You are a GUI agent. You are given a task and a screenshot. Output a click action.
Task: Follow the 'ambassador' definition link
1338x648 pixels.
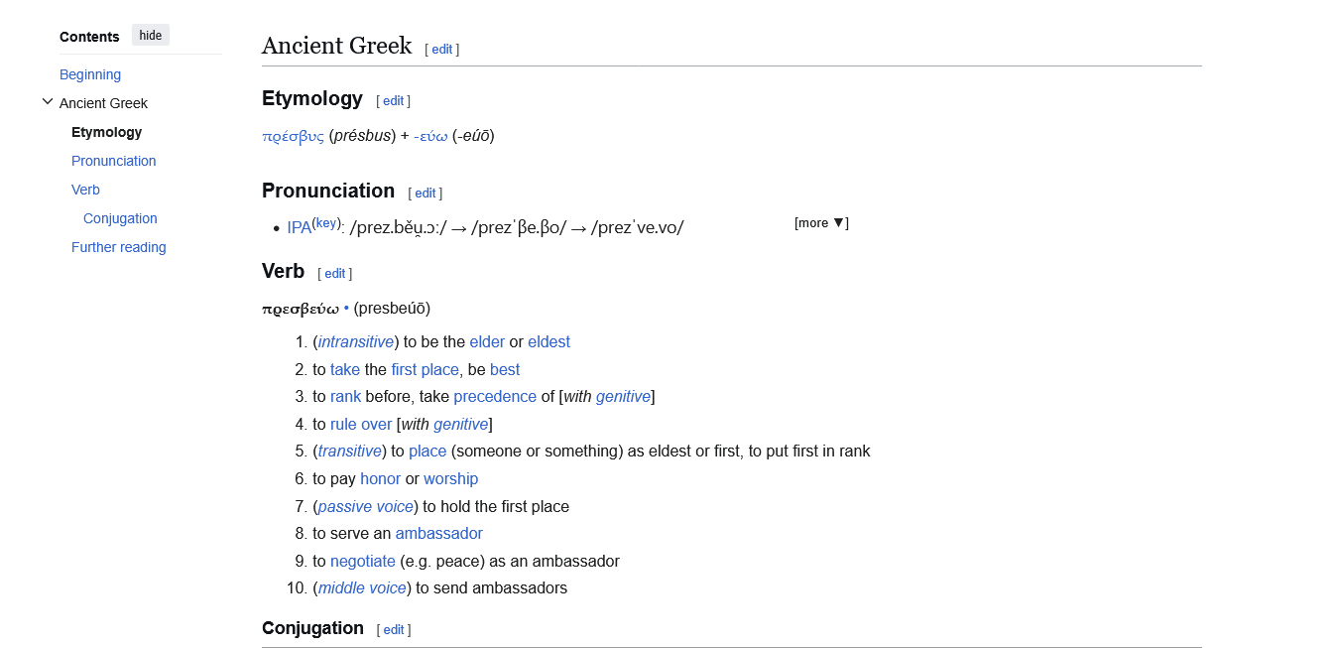click(x=438, y=534)
